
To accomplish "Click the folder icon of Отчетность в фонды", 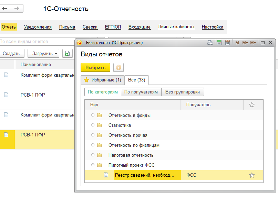I will [100, 115].
